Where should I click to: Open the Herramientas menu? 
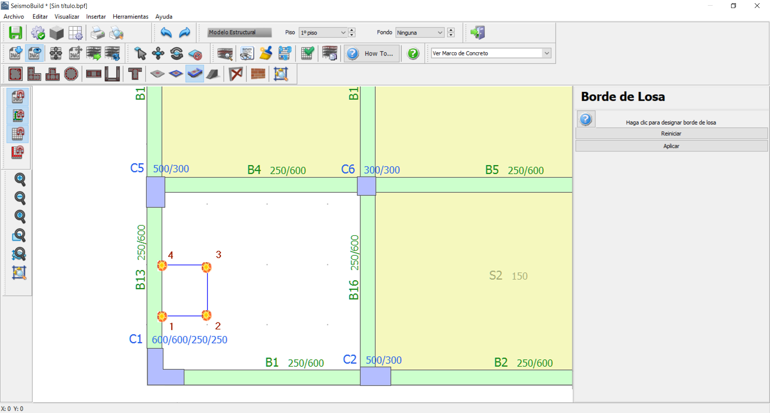tap(130, 16)
